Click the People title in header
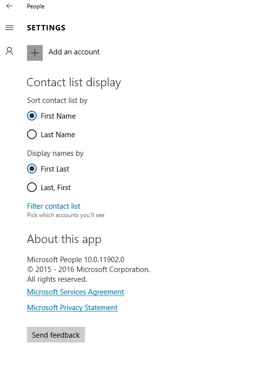This screenshot has width=263, height=368. [36, 6]
